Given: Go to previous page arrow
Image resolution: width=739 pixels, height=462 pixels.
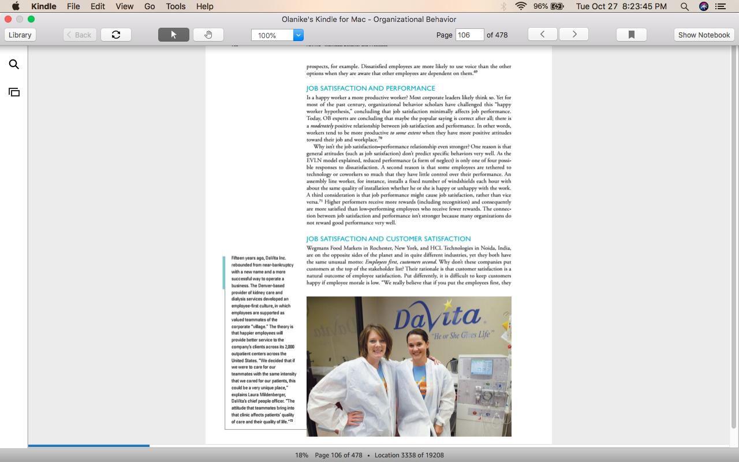Looking at the screenshot, I should (543, 35).
